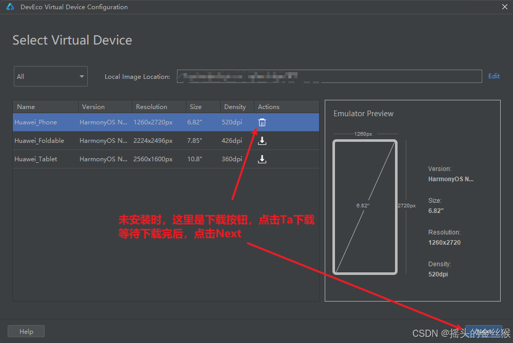This screenshot has height=343, width=513.
Task: Click the 360dpi density cell
Action: [x=232, y=159]
